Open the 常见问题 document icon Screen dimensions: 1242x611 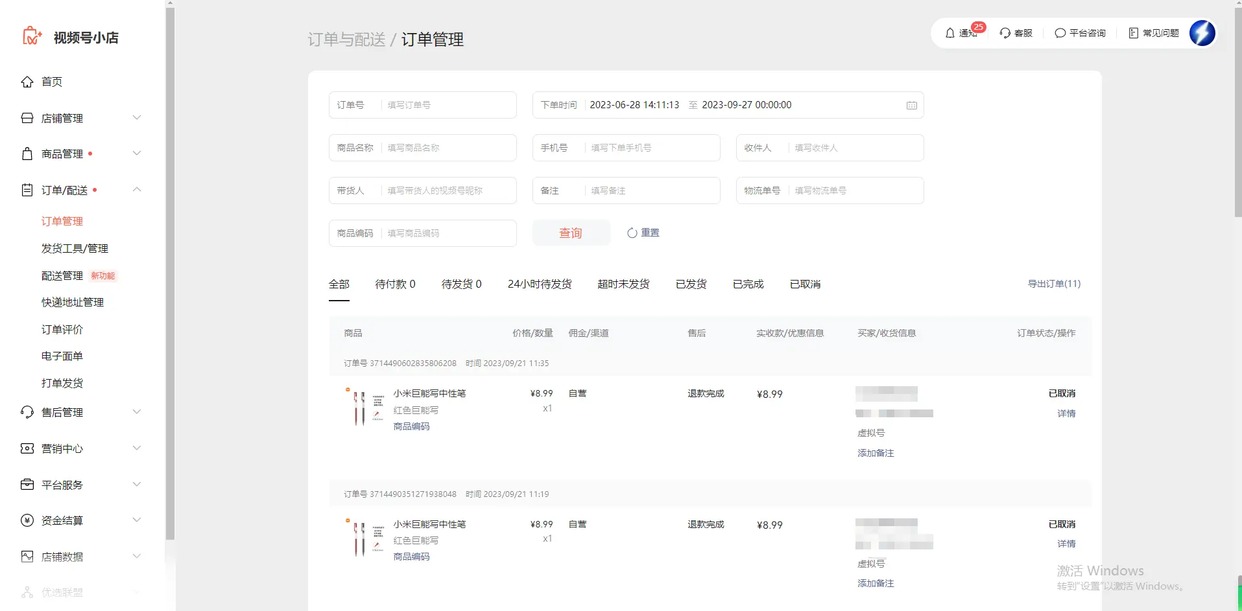click(1133, 33)
